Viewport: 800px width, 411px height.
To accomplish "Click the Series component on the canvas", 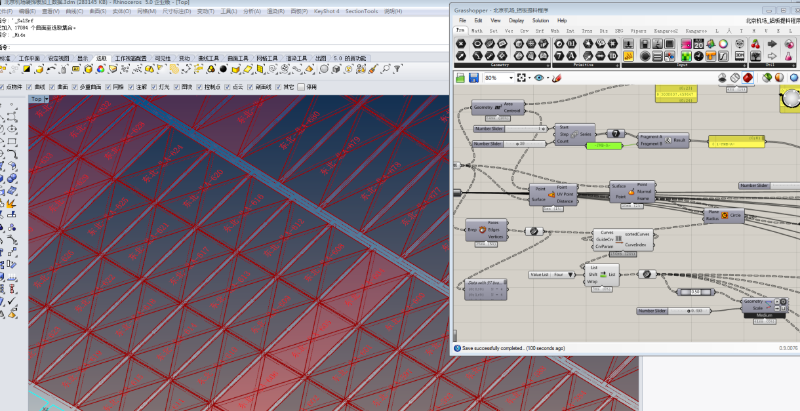I will click(574, 134).
